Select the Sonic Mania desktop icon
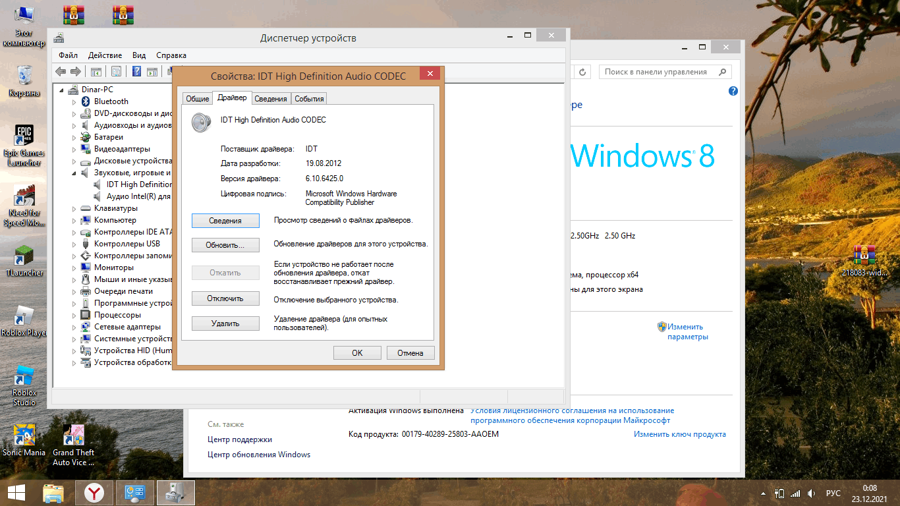900x506 pixels. (x=24, y=440)
